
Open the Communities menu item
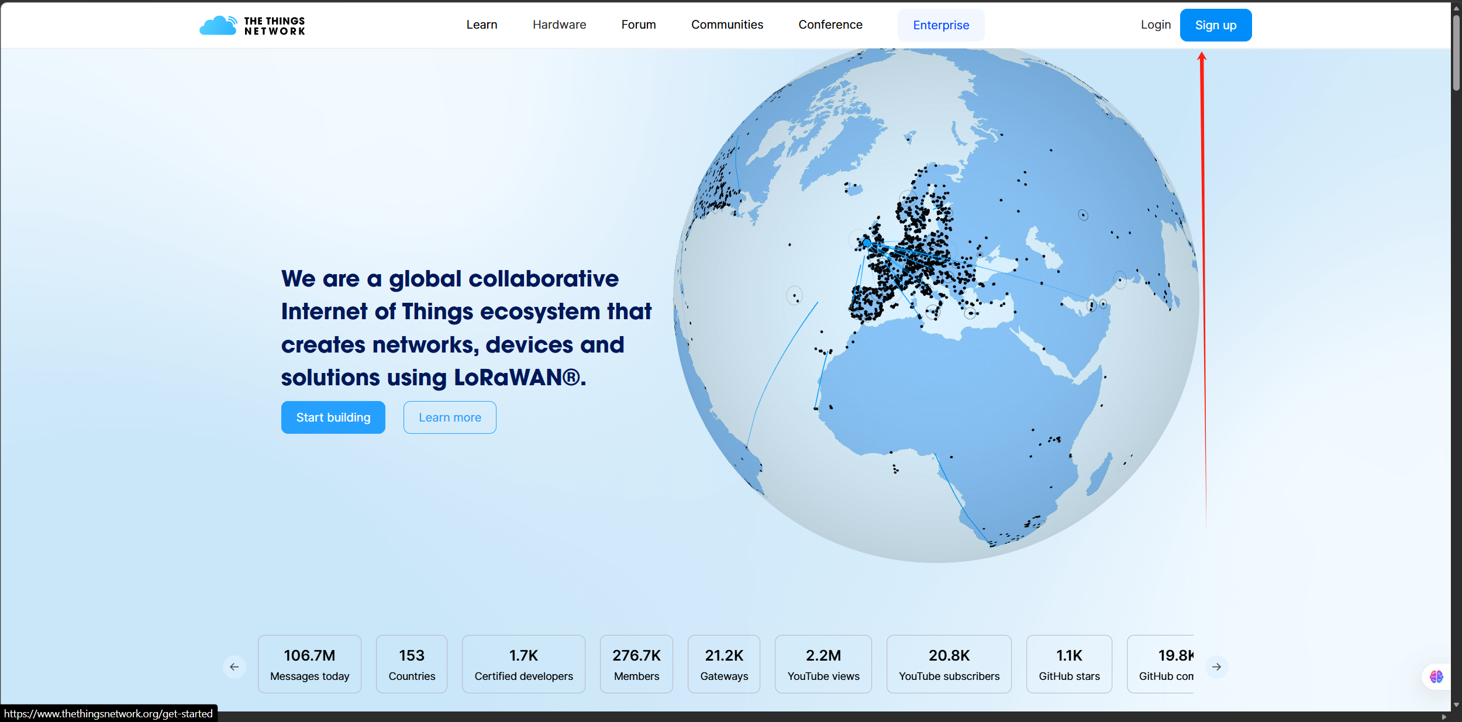727,25
